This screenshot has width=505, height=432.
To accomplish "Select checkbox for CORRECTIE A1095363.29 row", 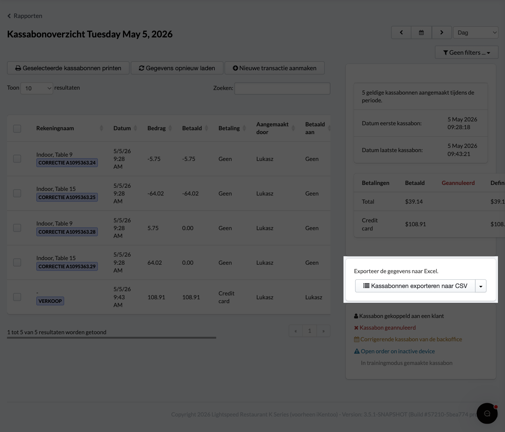I will 17,263.
